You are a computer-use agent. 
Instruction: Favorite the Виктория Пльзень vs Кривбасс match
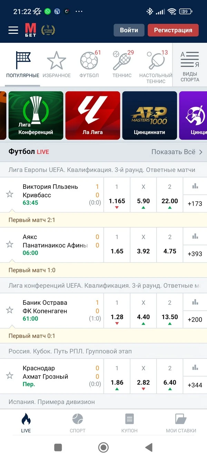click(x=10, y=194)
